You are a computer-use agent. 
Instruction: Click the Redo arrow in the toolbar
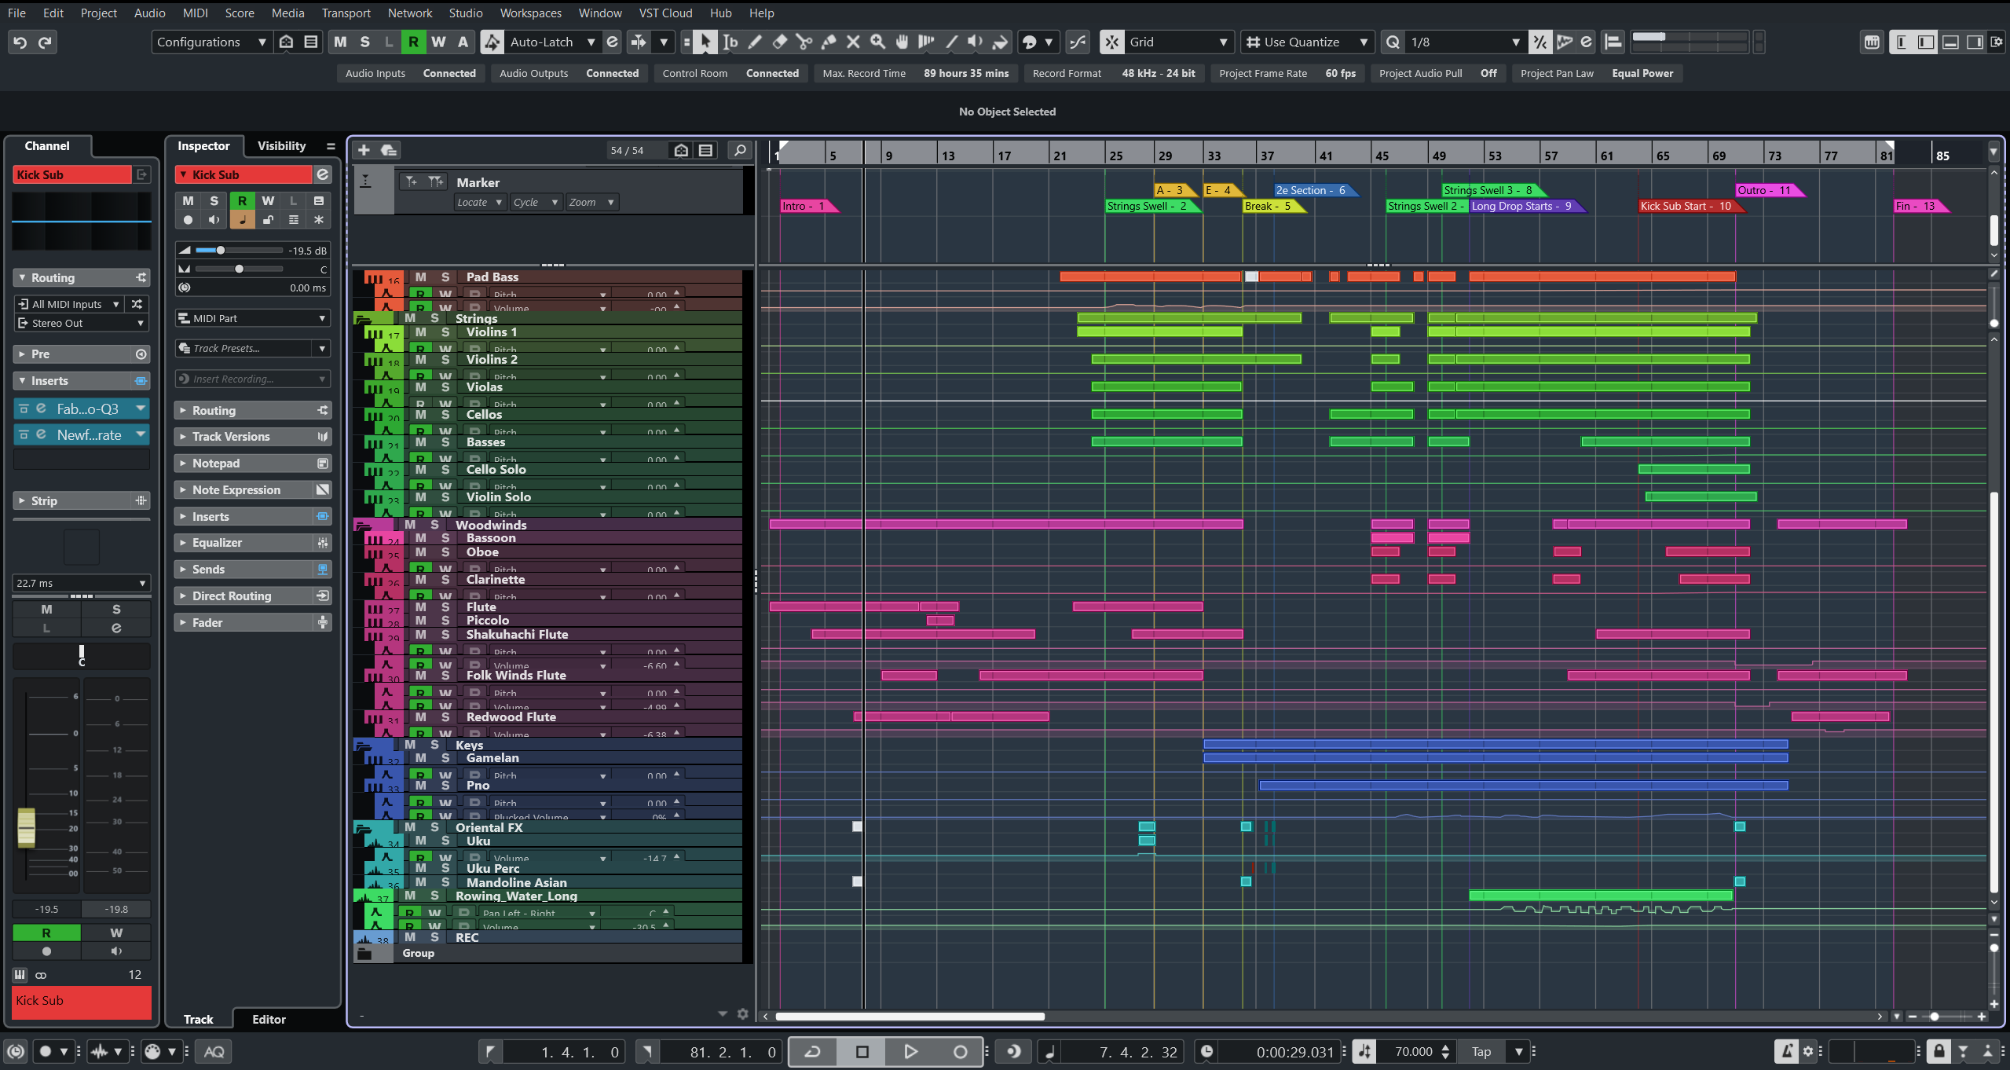pos(46,42)
